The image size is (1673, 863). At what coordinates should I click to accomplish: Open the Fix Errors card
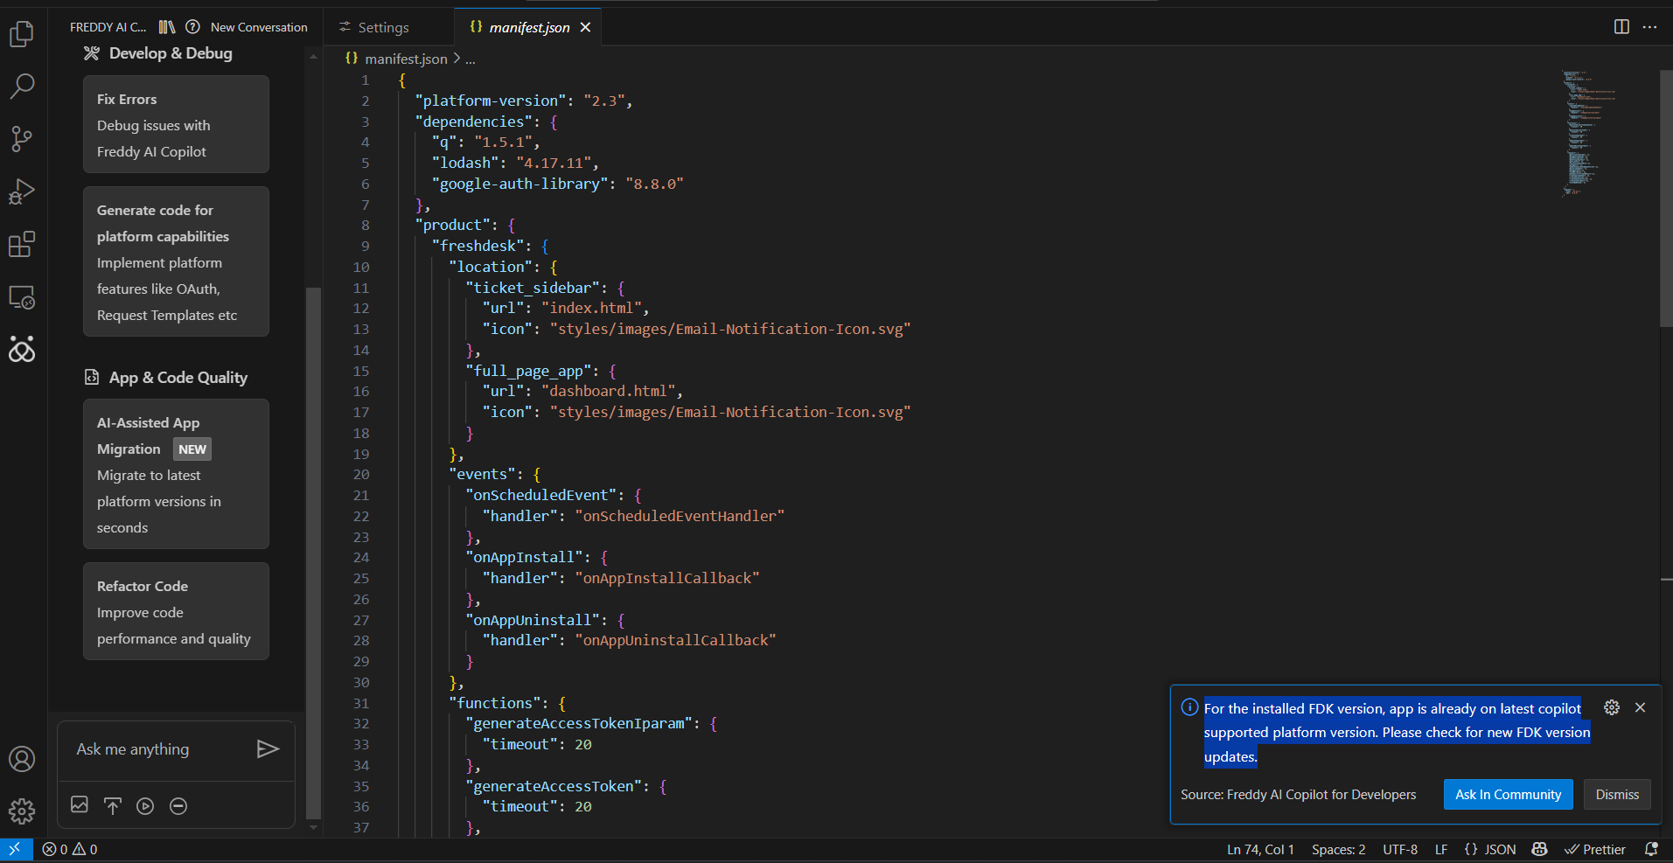pyautogui.click(x=176, y=124)
